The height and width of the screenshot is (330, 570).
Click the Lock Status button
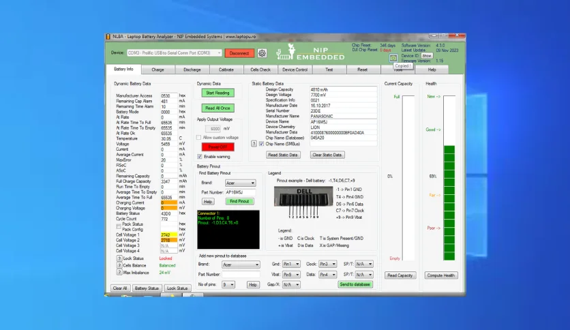pos(177,288)
